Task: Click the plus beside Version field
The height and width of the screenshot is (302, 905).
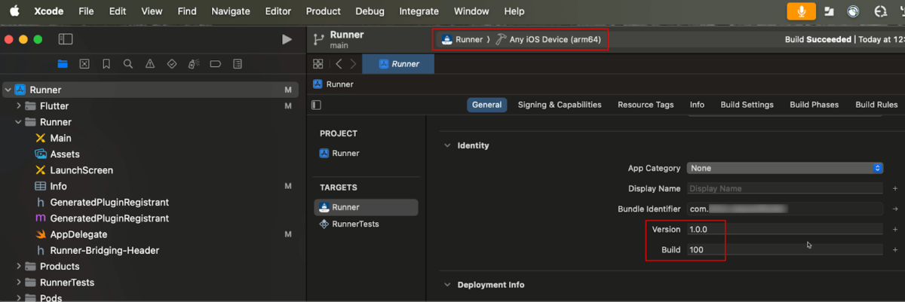Action: pyautogui.click(x=895, y=229)
